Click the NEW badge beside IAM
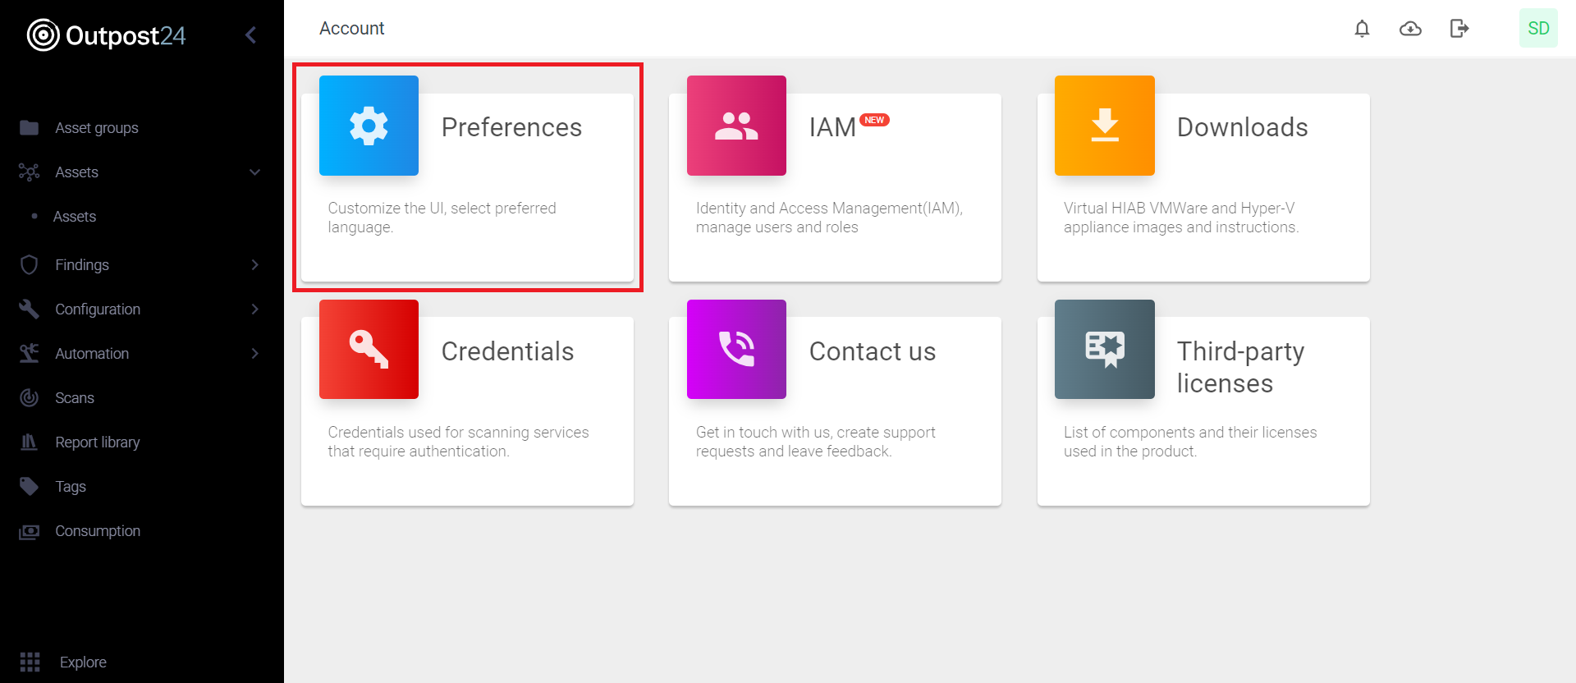This screenshot has width=1576, height=683. (x=875, y=120)
